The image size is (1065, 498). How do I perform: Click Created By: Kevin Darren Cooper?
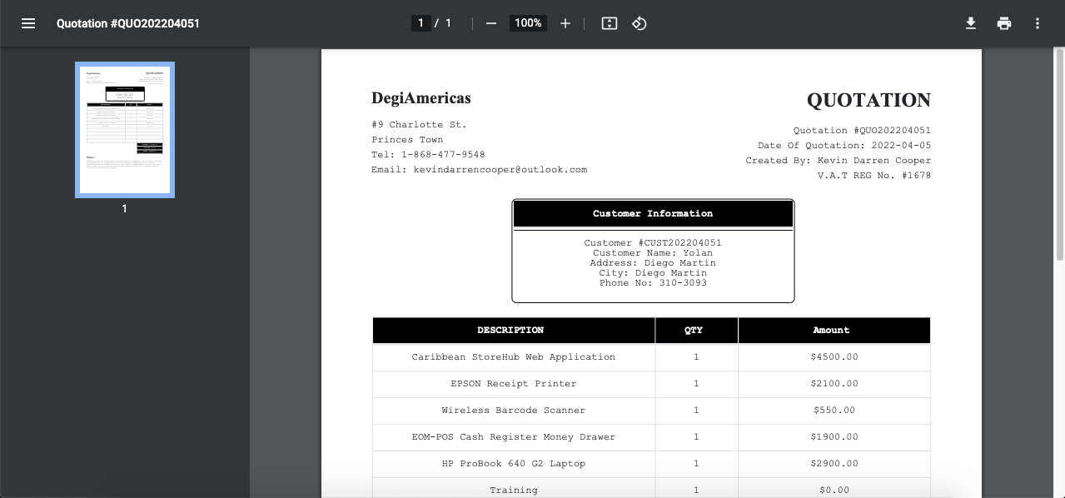839,161
